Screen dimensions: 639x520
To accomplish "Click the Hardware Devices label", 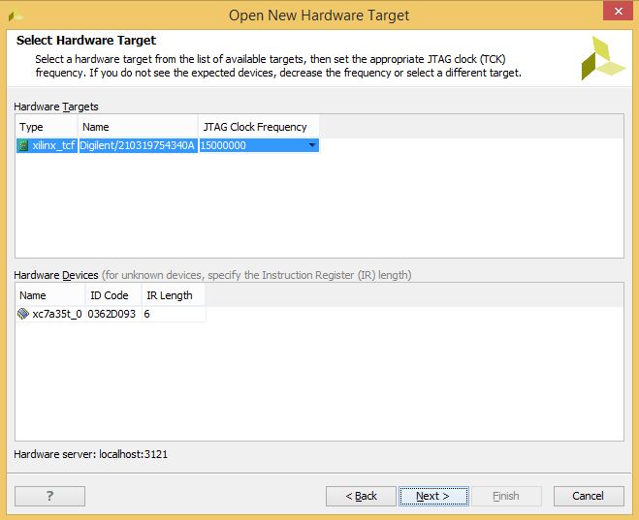I will (56, 275).
